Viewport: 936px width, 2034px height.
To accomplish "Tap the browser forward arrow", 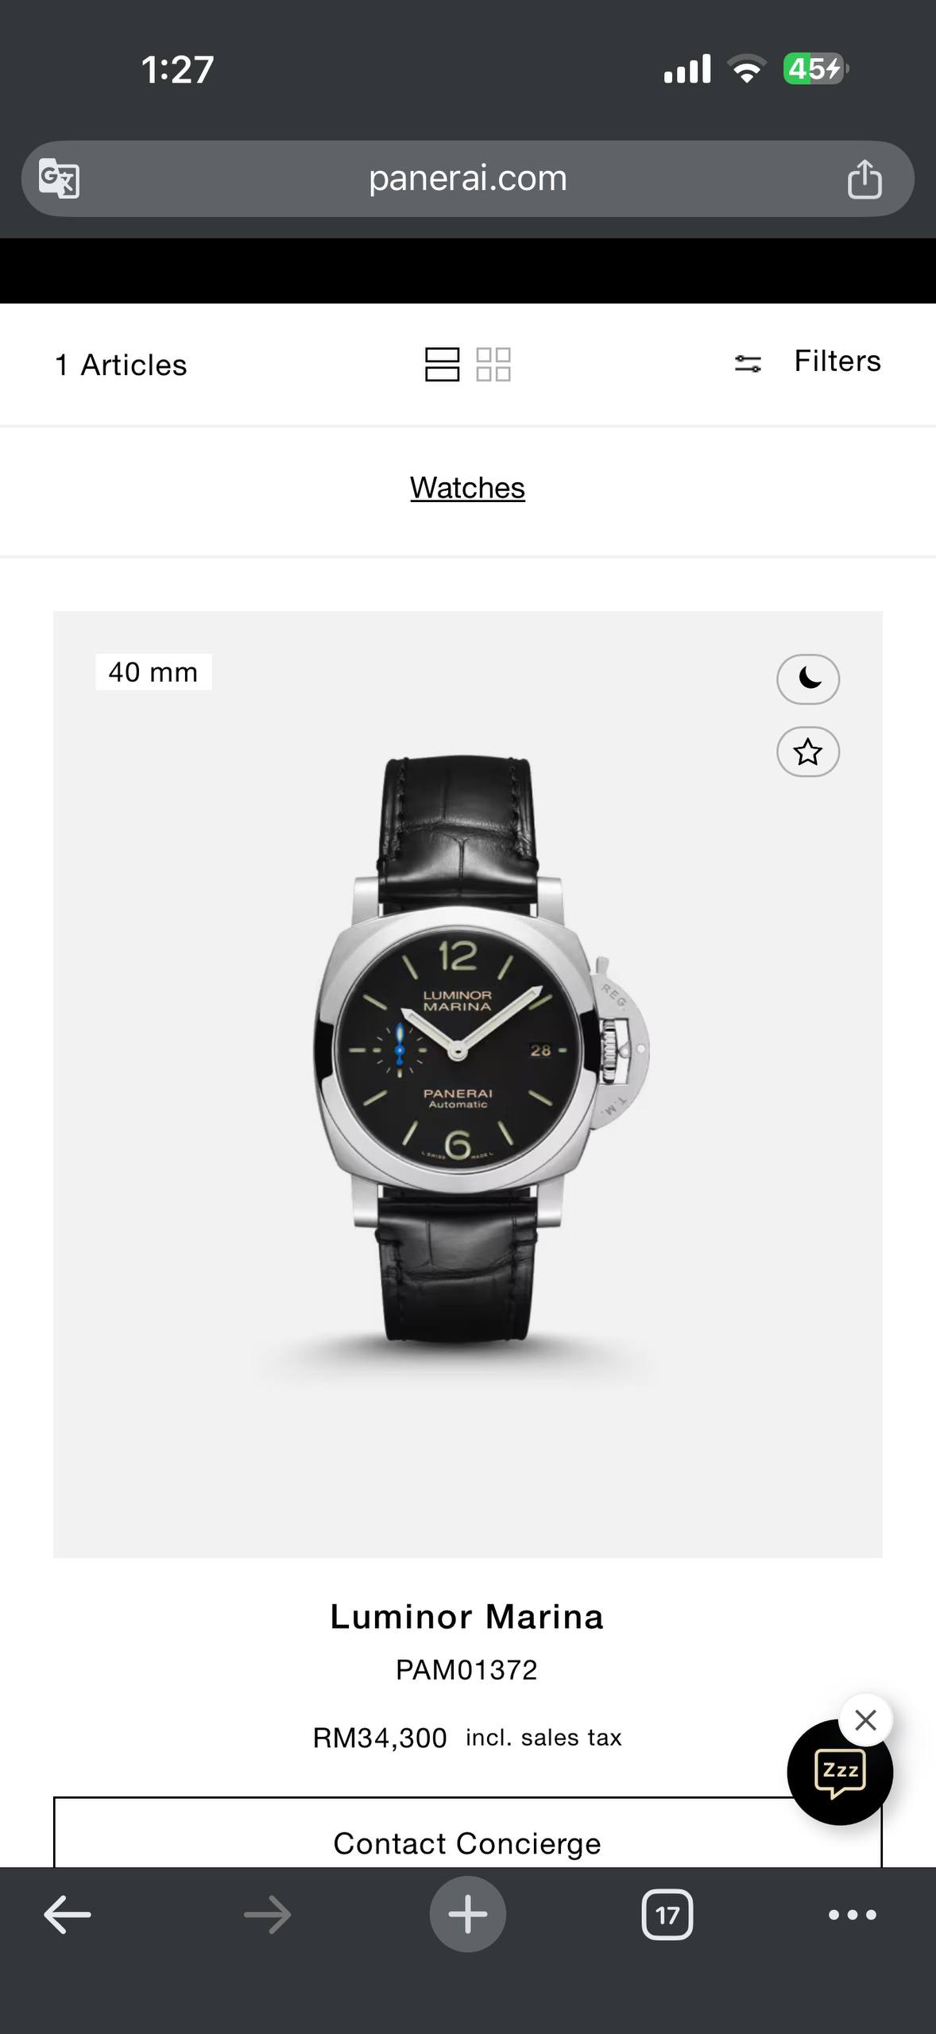I will (267, 1915).
